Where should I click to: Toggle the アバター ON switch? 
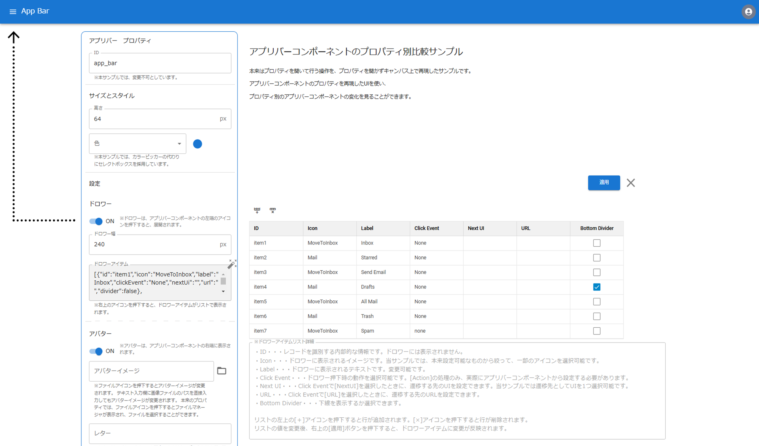click(x=96, y=351)
